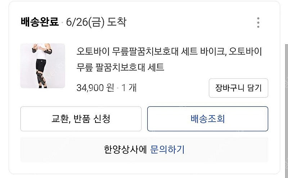Click the 한양상사에 seller name
288x178 pixels.
125,149
